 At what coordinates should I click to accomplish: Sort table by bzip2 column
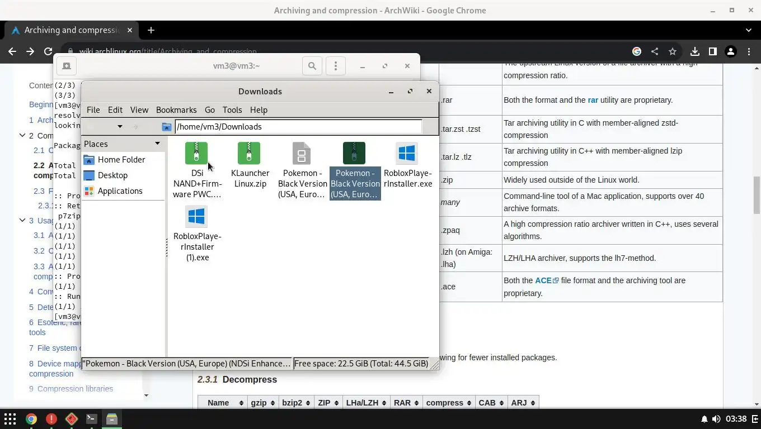point(297,403)
